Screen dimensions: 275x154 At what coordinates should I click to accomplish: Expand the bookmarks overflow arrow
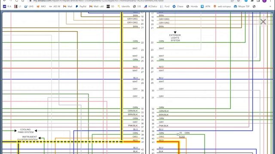[x=270, y=6]
